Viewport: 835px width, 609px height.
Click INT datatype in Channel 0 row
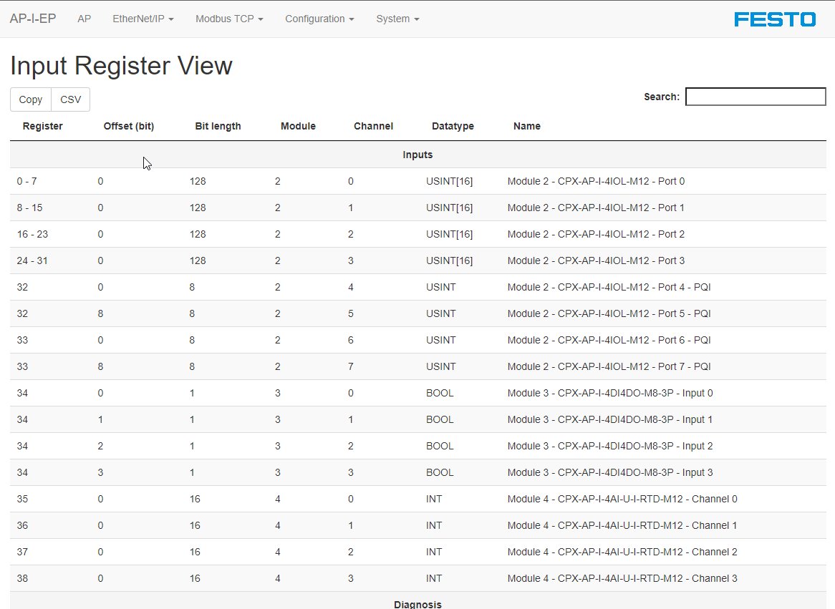434,500
